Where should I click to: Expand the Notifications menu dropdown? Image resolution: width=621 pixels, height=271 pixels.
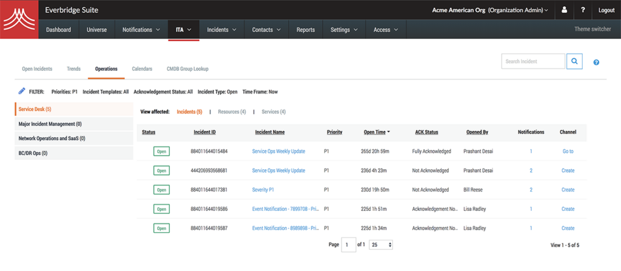pos(141,30)
